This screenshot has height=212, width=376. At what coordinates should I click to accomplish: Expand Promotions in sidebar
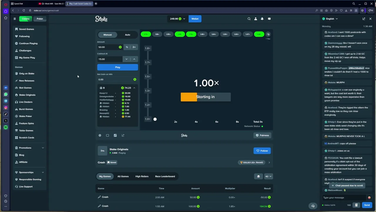click(x=43, y=148)
